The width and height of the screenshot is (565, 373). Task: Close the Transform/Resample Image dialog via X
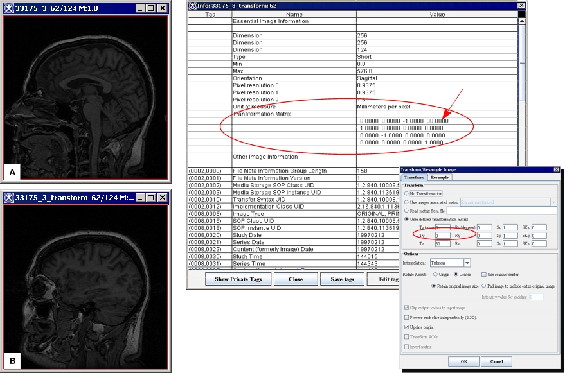557,169
